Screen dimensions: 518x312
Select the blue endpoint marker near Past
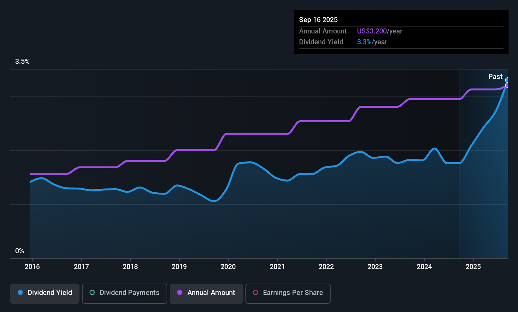[x=507, y=80]
